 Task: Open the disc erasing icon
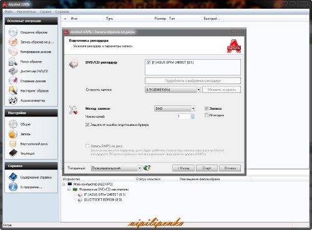(x=13, y=81)
